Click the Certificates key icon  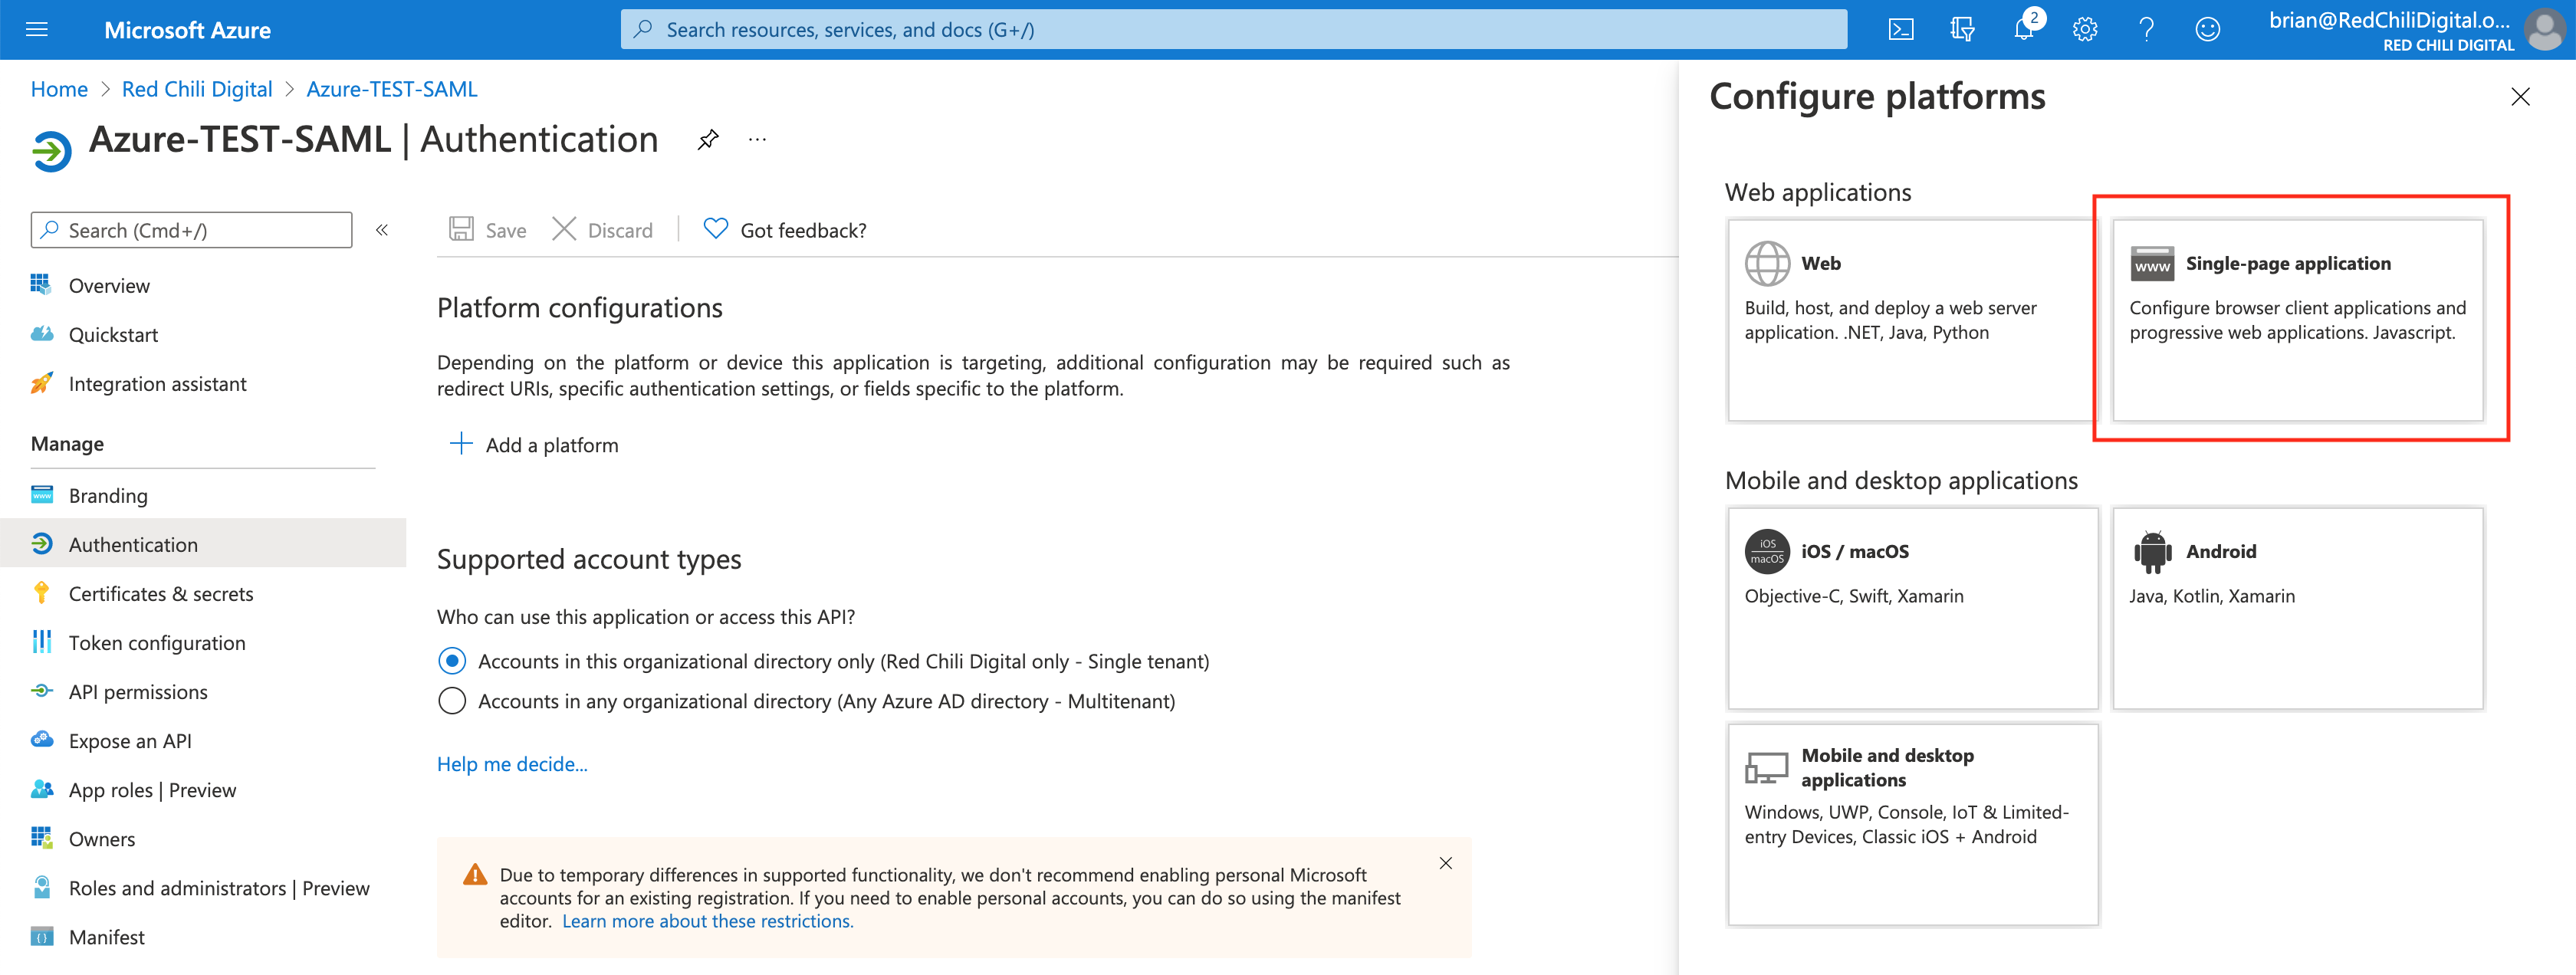(41, 593)
